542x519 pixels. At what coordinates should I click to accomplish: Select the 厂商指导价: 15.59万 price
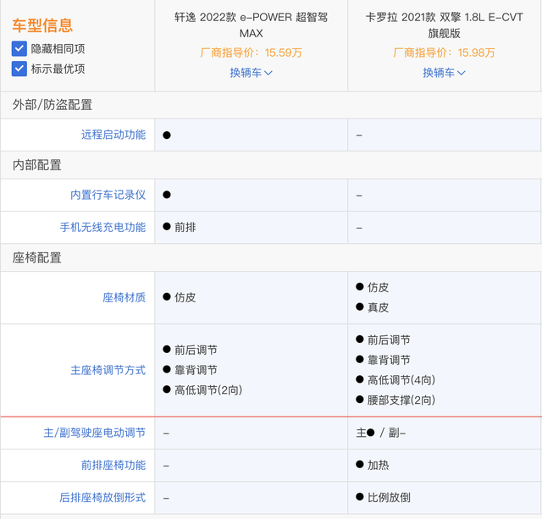pyautogui.click(x=251, y=52)
